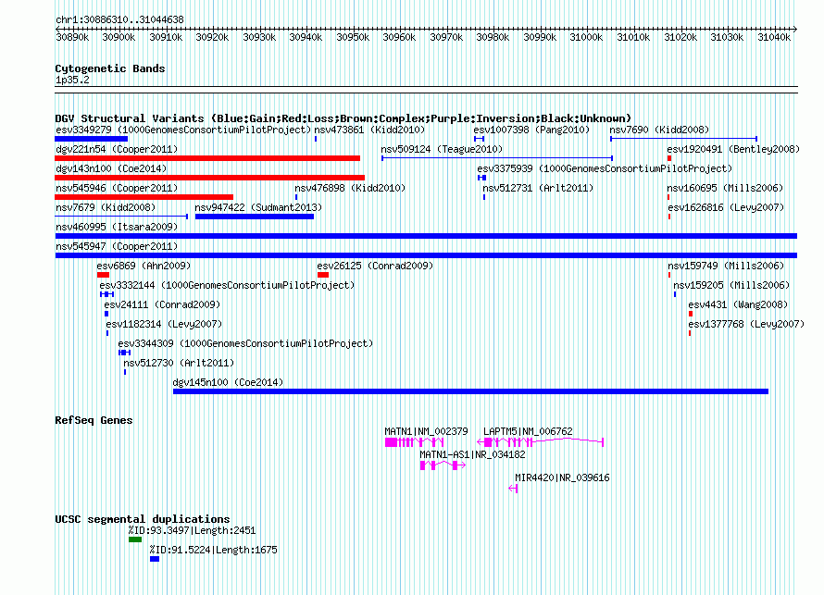Select the dgv221n54 red loss bar
This screenshot has width=824, height=595.
click(207, 158)
